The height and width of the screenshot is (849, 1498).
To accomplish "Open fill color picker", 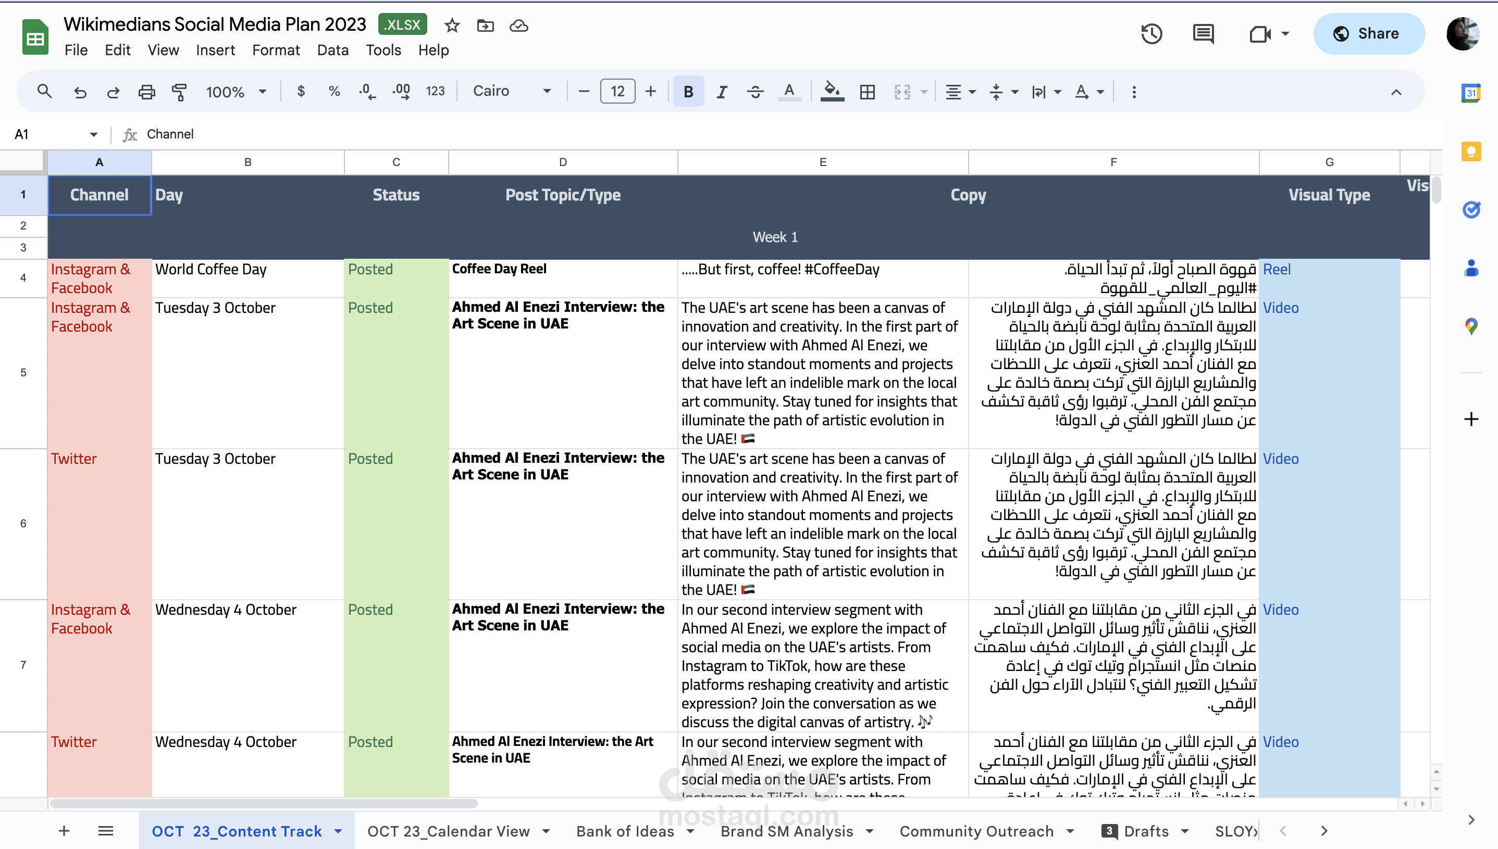I will coord(832,92).
